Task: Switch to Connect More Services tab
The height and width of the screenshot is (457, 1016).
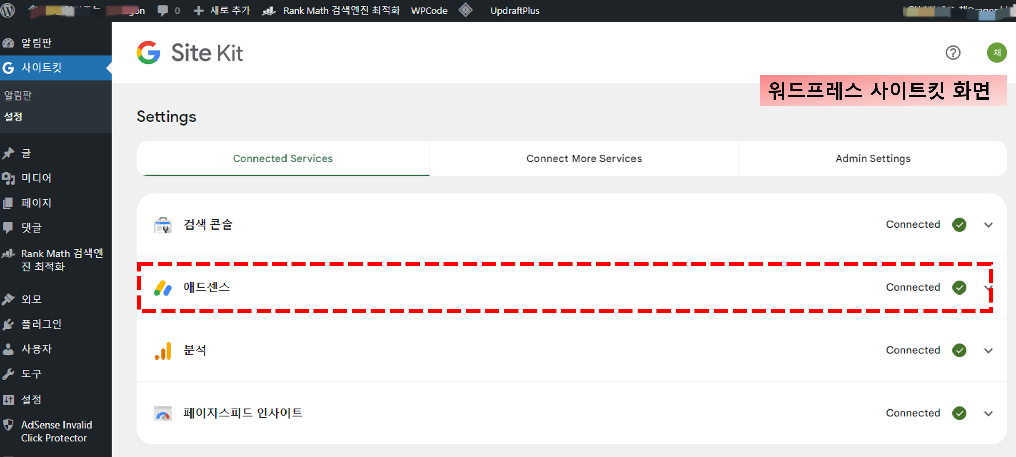Action: click(x=584, y=159)
